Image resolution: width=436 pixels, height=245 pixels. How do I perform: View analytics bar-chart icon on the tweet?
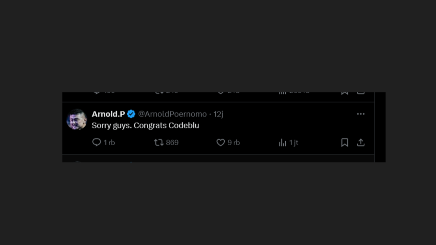(283, 142)
